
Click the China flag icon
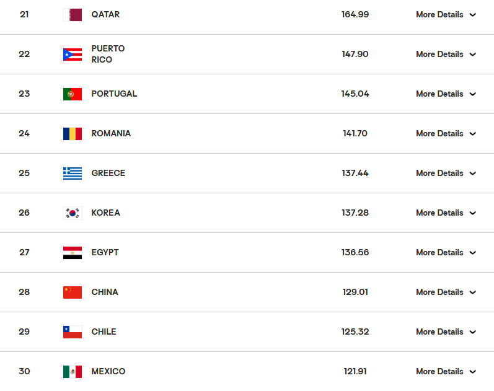[x=73, y=292]
